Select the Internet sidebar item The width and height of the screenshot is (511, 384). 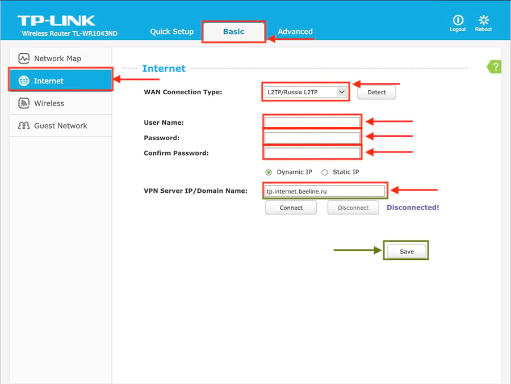coord(61,79)
